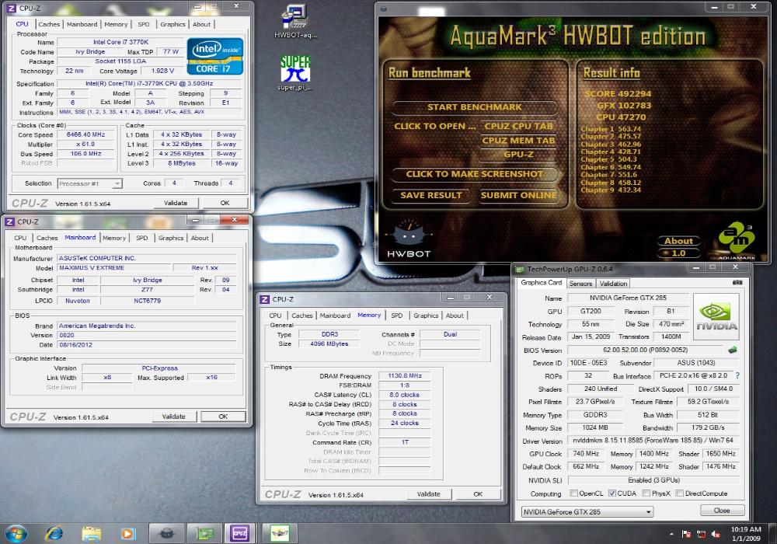The height and width of the screenshot is (544, 777).
Task: Click volume speaker tray icon
Action: [716, 534]
